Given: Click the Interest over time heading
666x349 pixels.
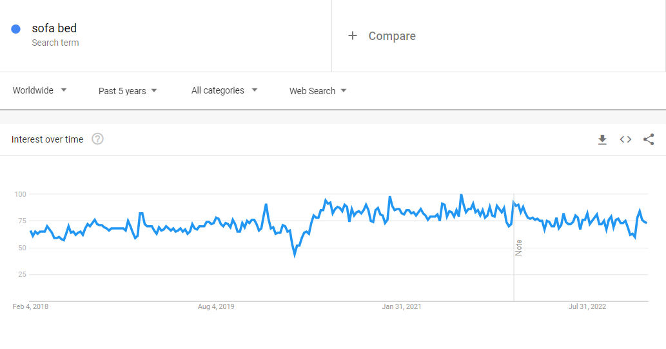Looking at the screenshot, I should (x=47, y=139).
